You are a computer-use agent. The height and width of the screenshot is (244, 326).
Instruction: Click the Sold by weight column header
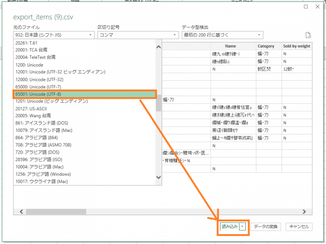click(x=297, y=46)
